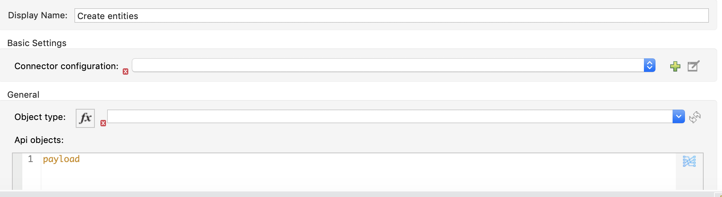Click the General section heading
722x197 pixels.
23,95
